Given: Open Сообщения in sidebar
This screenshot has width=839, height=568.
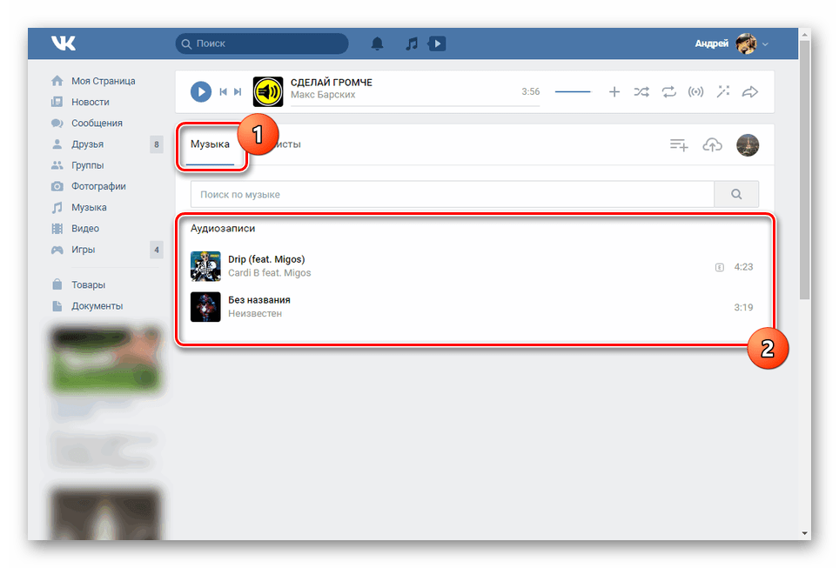Looking at the screenshot, I should pos(97,123).
